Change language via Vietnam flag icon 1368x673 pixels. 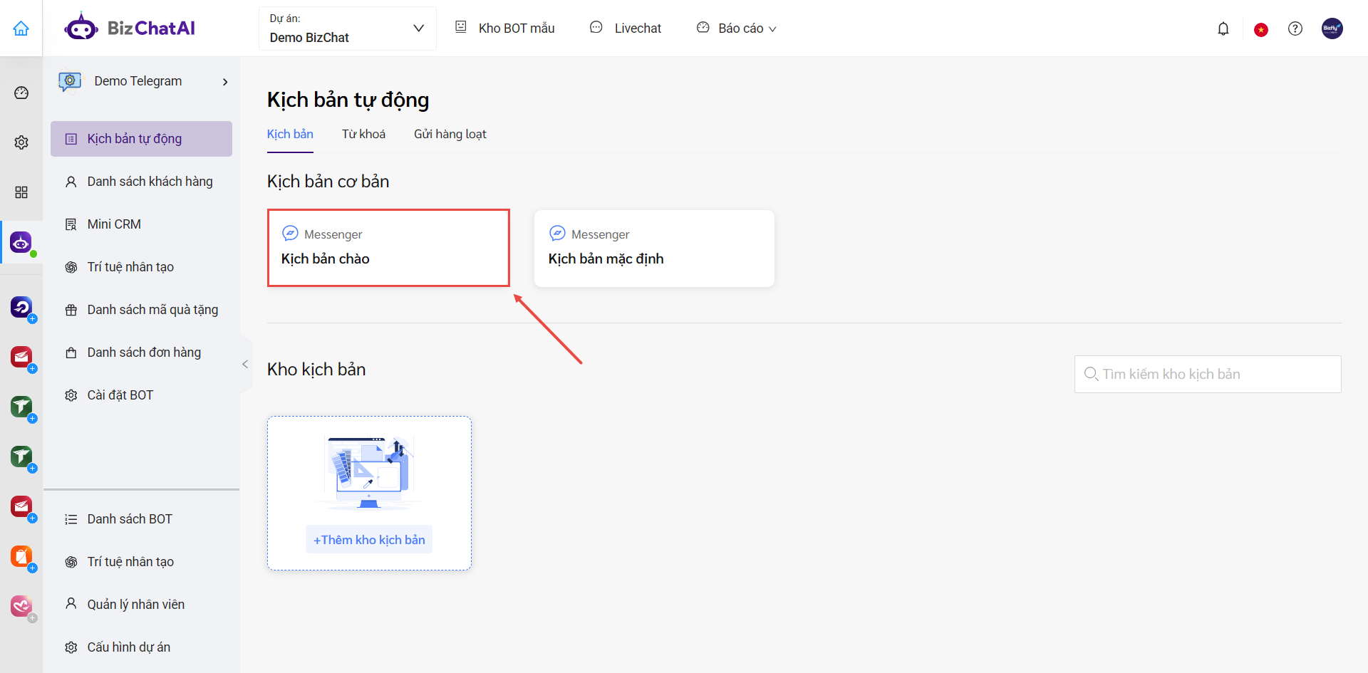(x=1261, y=29)
